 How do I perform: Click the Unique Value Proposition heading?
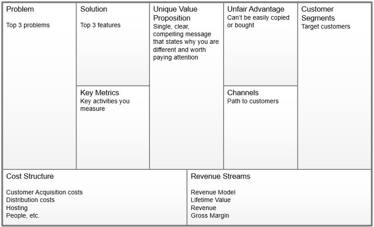pyautogui.click(x=175, y=13)
